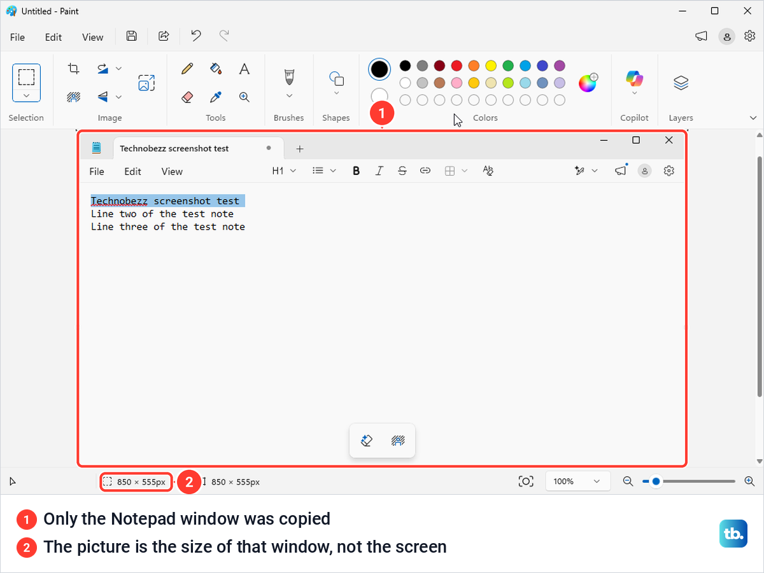This screenshot has width=764, height=573.
Task: Open the Paint Edit menu
Action: [x=53, y=37]
